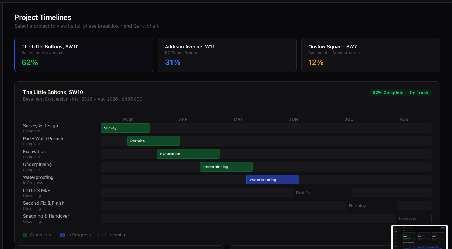Image resolution: width=452 pixels, height=249 pixels.
Task: Click the Underpinning Gantt bar
Action: pos(226,167)
